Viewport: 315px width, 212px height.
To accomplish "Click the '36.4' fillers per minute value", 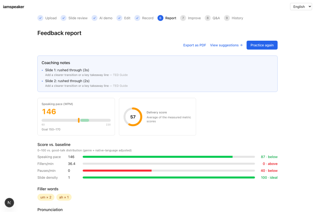I will click(x=71, y=164).
